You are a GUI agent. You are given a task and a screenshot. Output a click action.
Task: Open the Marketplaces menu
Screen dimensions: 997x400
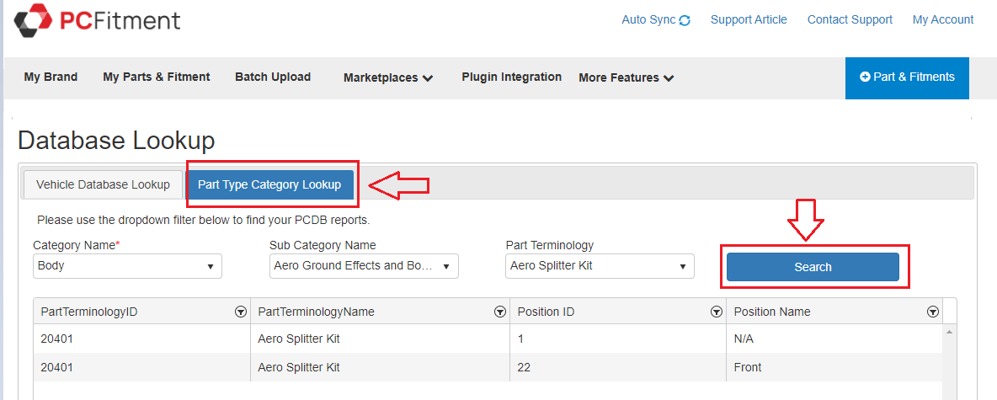(x=388, y=77)
